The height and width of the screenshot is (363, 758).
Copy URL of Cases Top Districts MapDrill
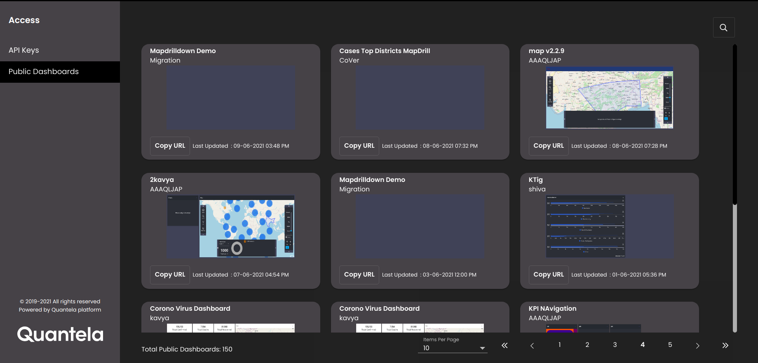[359, 146]
